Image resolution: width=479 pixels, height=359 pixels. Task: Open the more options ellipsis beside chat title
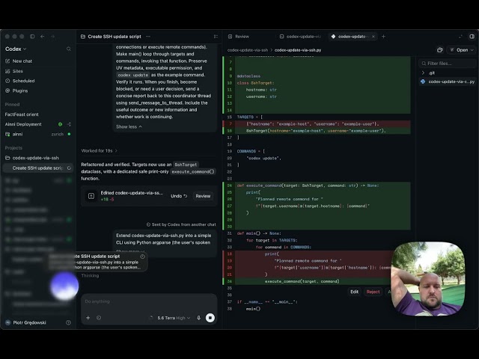click(x=148, y=37)
